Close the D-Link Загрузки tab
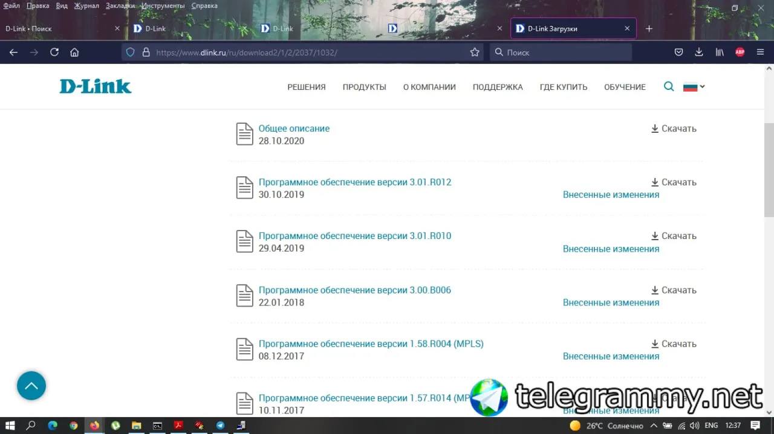Image resolution: width=774 pixels, height=434 pixels. 627,28
